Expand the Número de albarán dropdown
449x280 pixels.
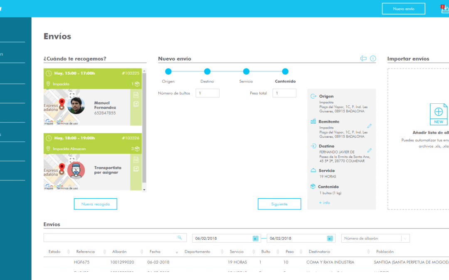[x=405, y=238]
